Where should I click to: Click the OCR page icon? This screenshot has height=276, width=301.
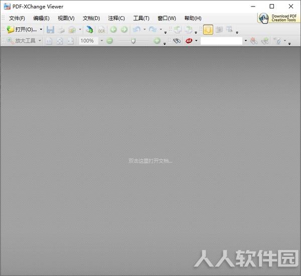[101, 30]
